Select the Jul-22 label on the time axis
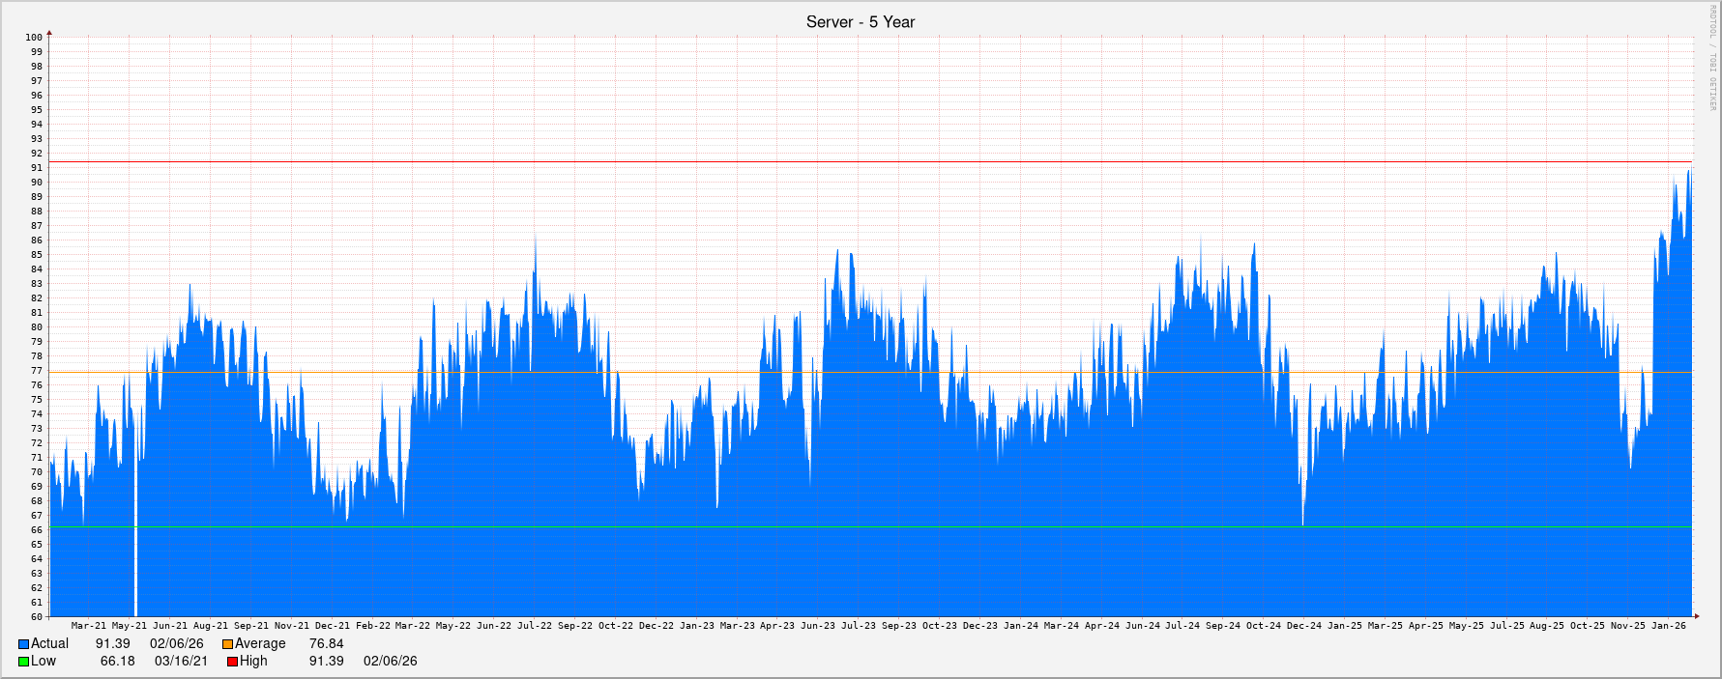This screenshot has width=1722, height=679. pyautogui.click(x=535, y=626)
